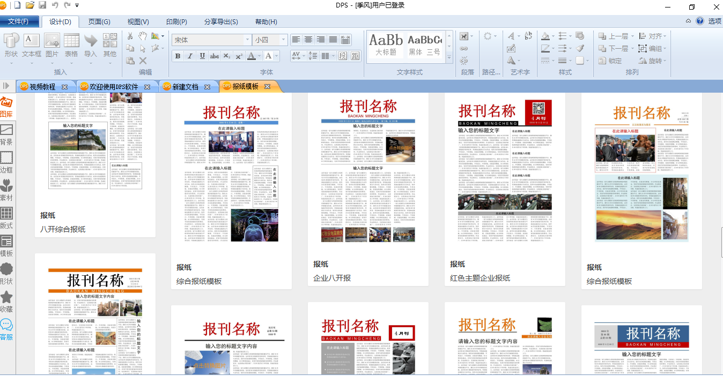The height and width of the screenshot is (376, 723).
Task: Select the 素材 sidebar icon
Action: (x=7, y=187)
